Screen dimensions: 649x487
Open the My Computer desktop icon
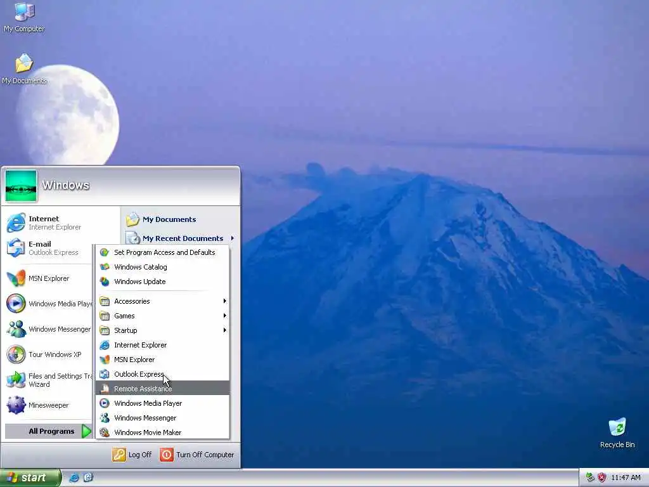tap(24, 16)
